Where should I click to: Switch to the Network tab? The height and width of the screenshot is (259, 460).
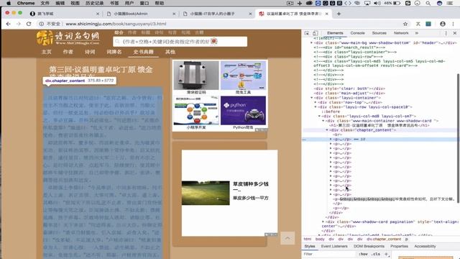[x=401, y=33]
